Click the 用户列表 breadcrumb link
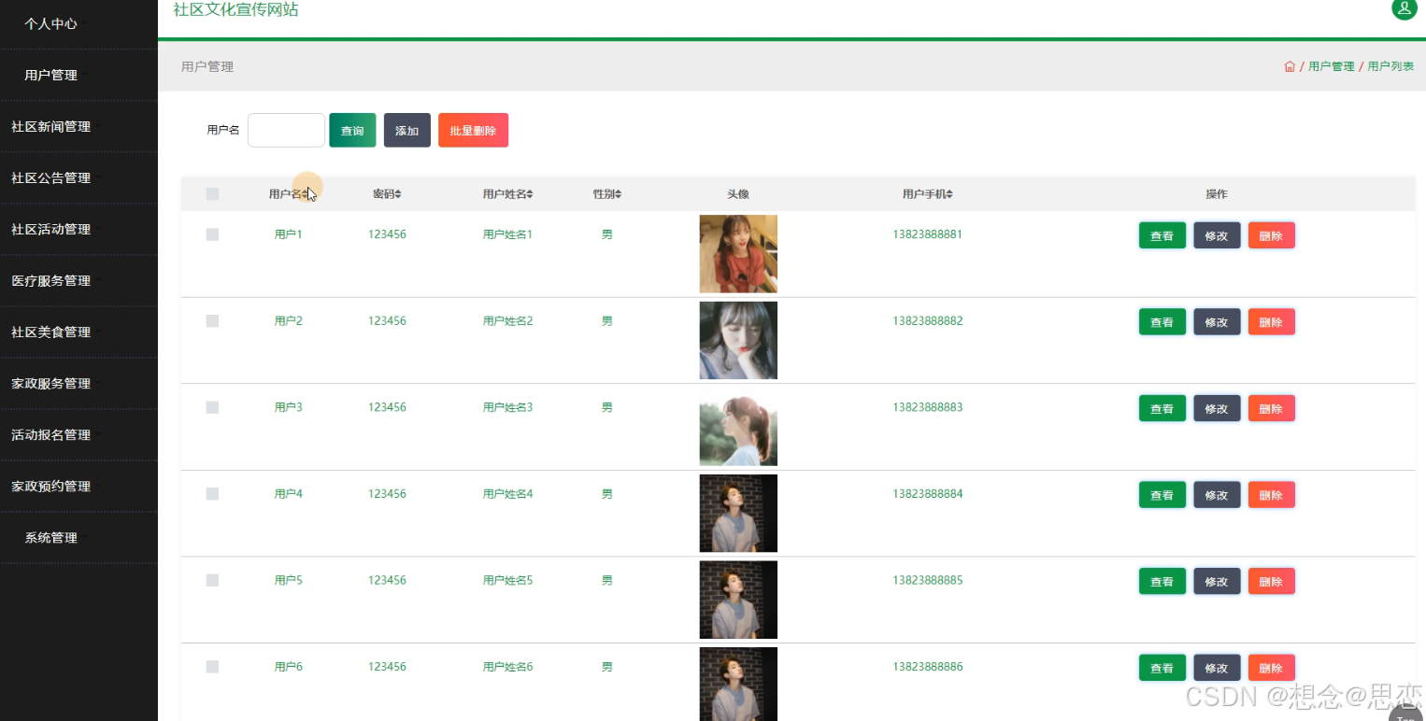 [1390, 66]
